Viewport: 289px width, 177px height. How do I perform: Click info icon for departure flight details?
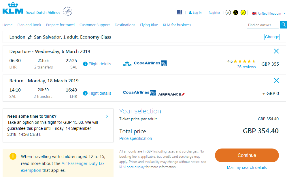(85, 64)
